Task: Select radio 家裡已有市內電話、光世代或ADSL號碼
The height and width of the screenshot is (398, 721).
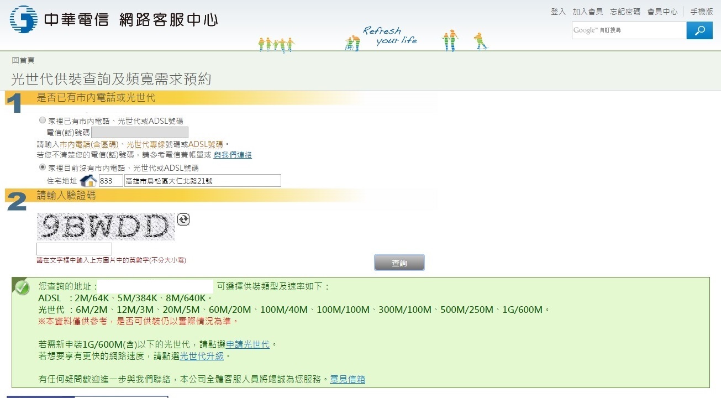Action: [43, 120]
